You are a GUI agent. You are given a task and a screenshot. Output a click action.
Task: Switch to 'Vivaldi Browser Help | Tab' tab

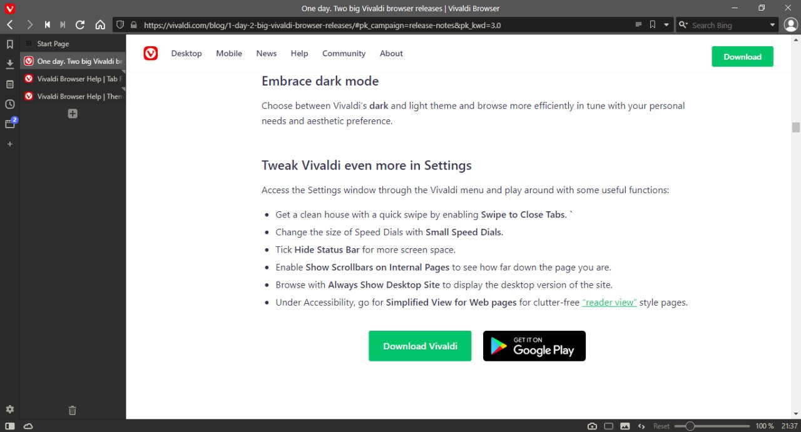click(73, 79)
